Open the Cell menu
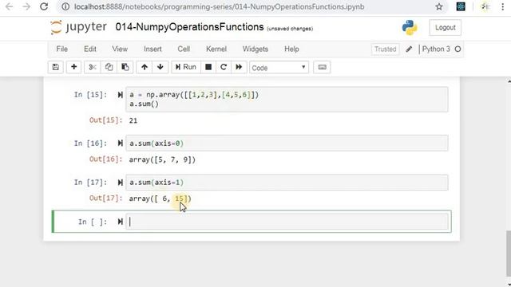The image size is (511, 287). tap(184, 49)
